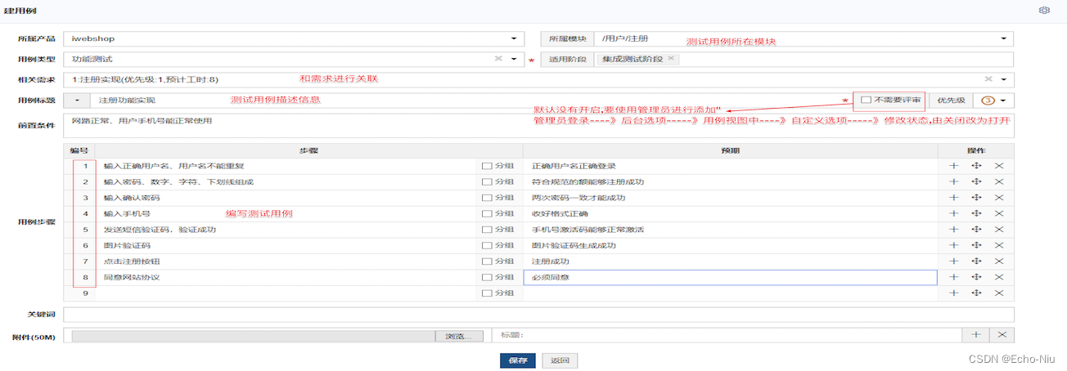Click the move icon of step 8 同意网站协议
The height and width of the screenshot is (371, 1067).
[976, 278]
